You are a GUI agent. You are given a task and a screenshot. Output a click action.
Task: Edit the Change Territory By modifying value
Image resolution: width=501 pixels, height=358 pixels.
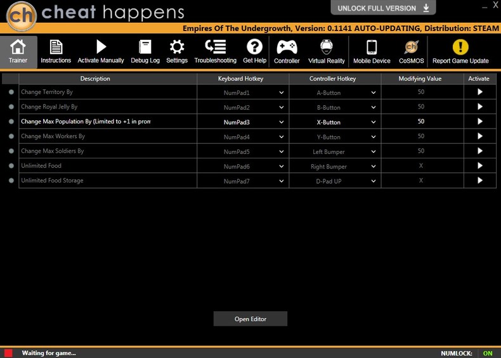pos(422,92)
